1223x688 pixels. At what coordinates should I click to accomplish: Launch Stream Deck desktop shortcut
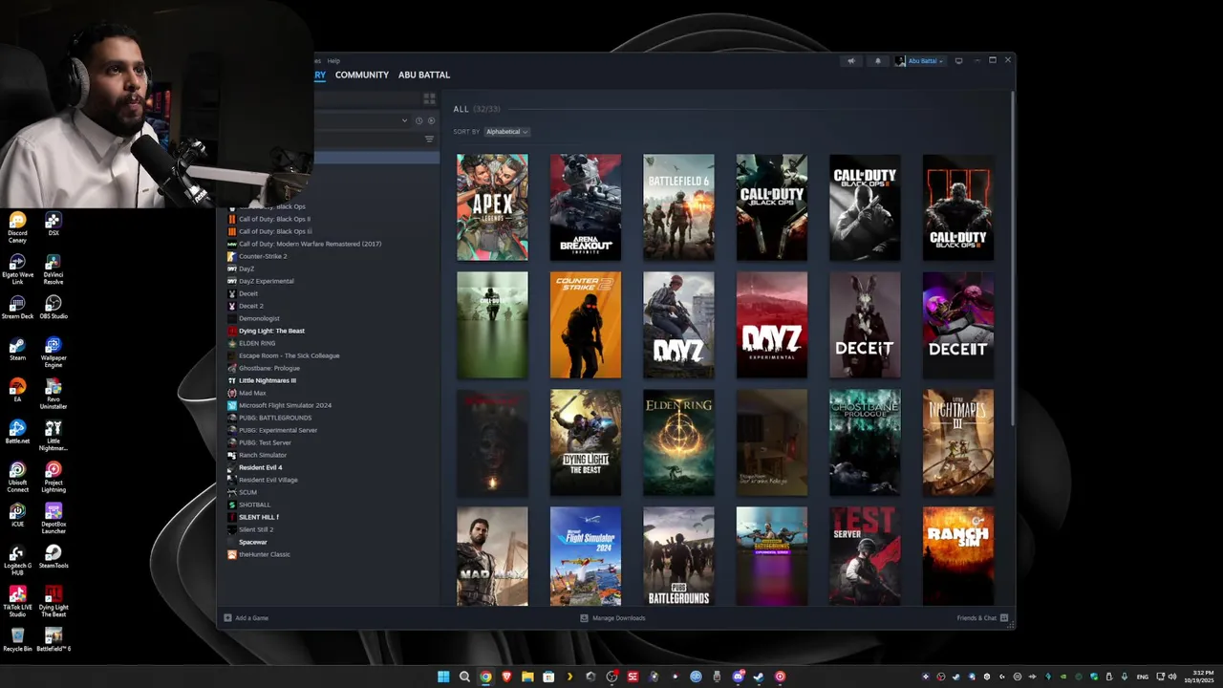(17, 307)
